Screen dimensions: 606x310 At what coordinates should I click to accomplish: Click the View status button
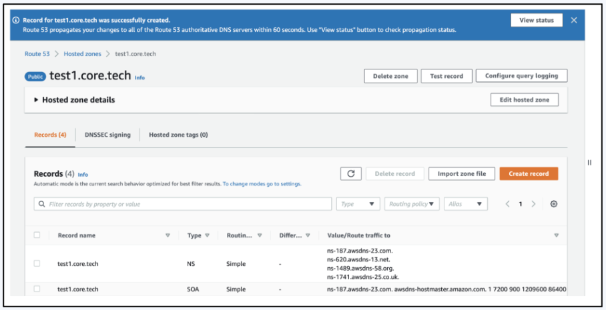(x=537, y=20)
